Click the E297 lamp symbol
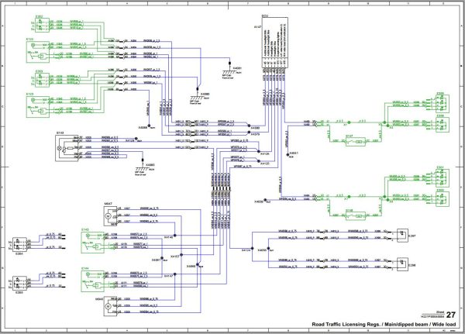The width and height of the screenshot is (465, 334). (402, 236)
